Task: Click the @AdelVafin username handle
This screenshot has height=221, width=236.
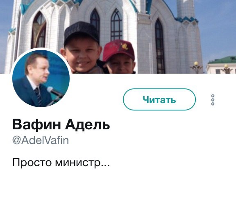Action: coord(41,140)
